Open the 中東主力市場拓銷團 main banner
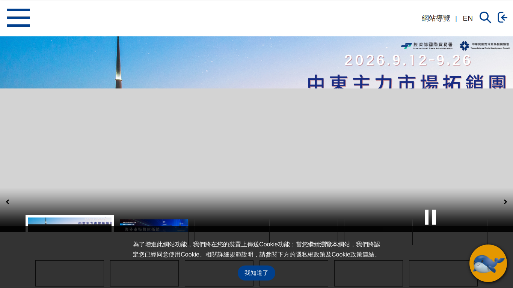This screenshot has height=288, width=513. pyautogui.click(x=256, y=63)
